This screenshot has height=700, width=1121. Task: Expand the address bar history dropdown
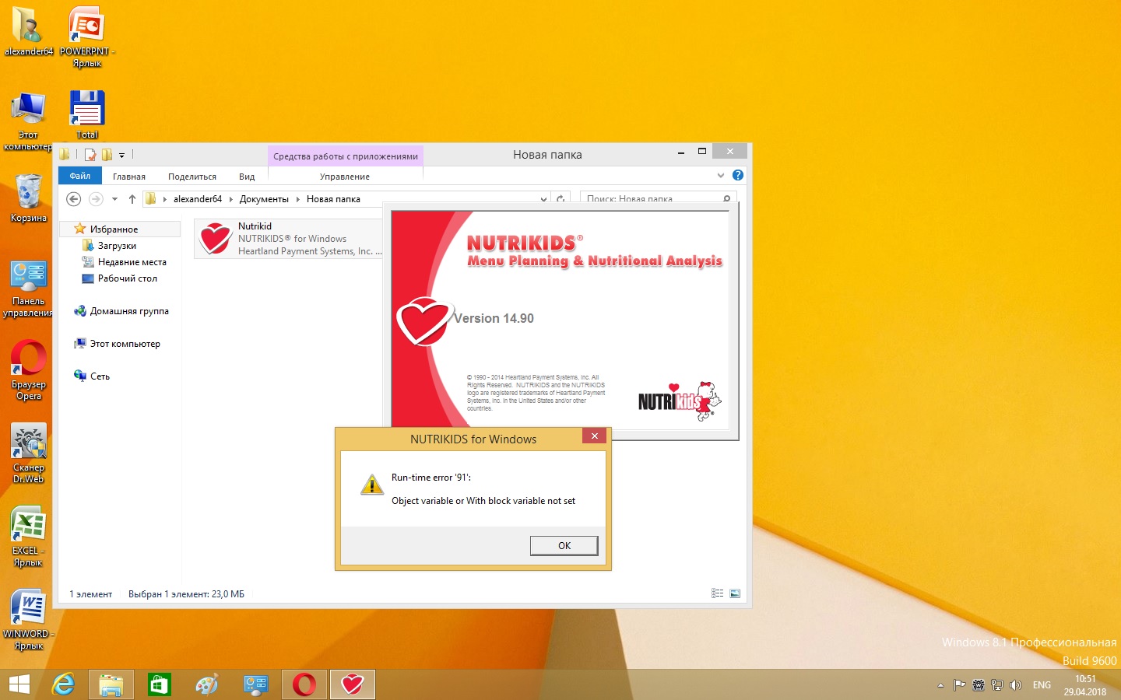click(543, 199)
